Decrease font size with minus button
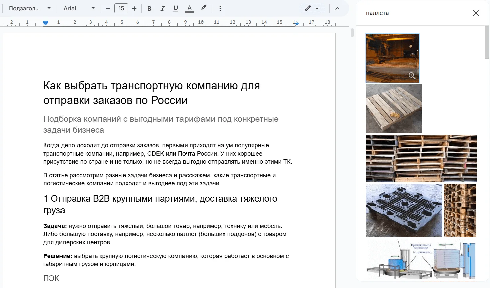490x288 pixels. pos(108,9)
